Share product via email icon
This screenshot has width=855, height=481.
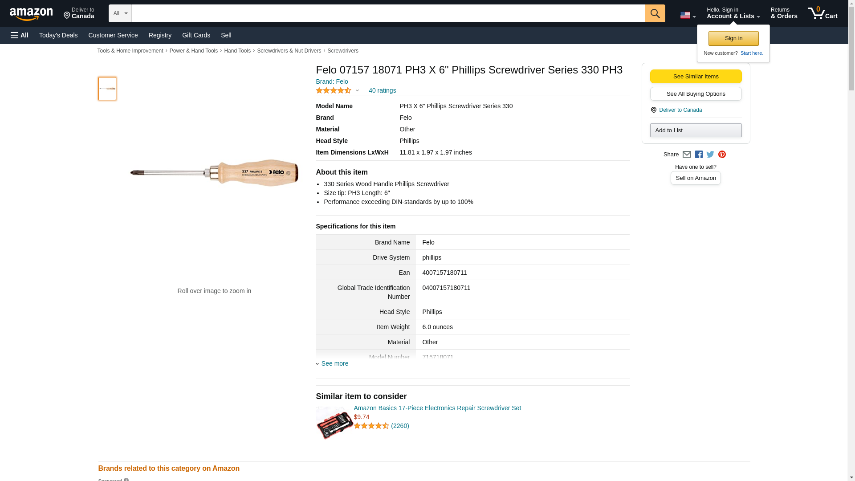point(687,155)
